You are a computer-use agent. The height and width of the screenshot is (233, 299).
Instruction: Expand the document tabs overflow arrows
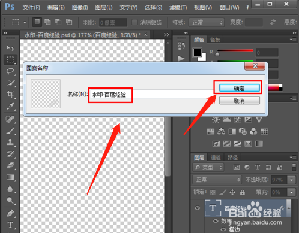[166, 35]
